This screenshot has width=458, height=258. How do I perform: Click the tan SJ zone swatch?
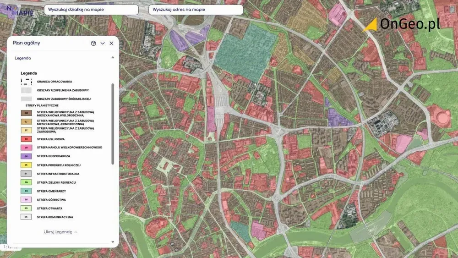click(26, 121)
